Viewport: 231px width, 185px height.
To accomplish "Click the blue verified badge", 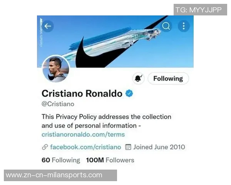I will [x=129, y=93].
